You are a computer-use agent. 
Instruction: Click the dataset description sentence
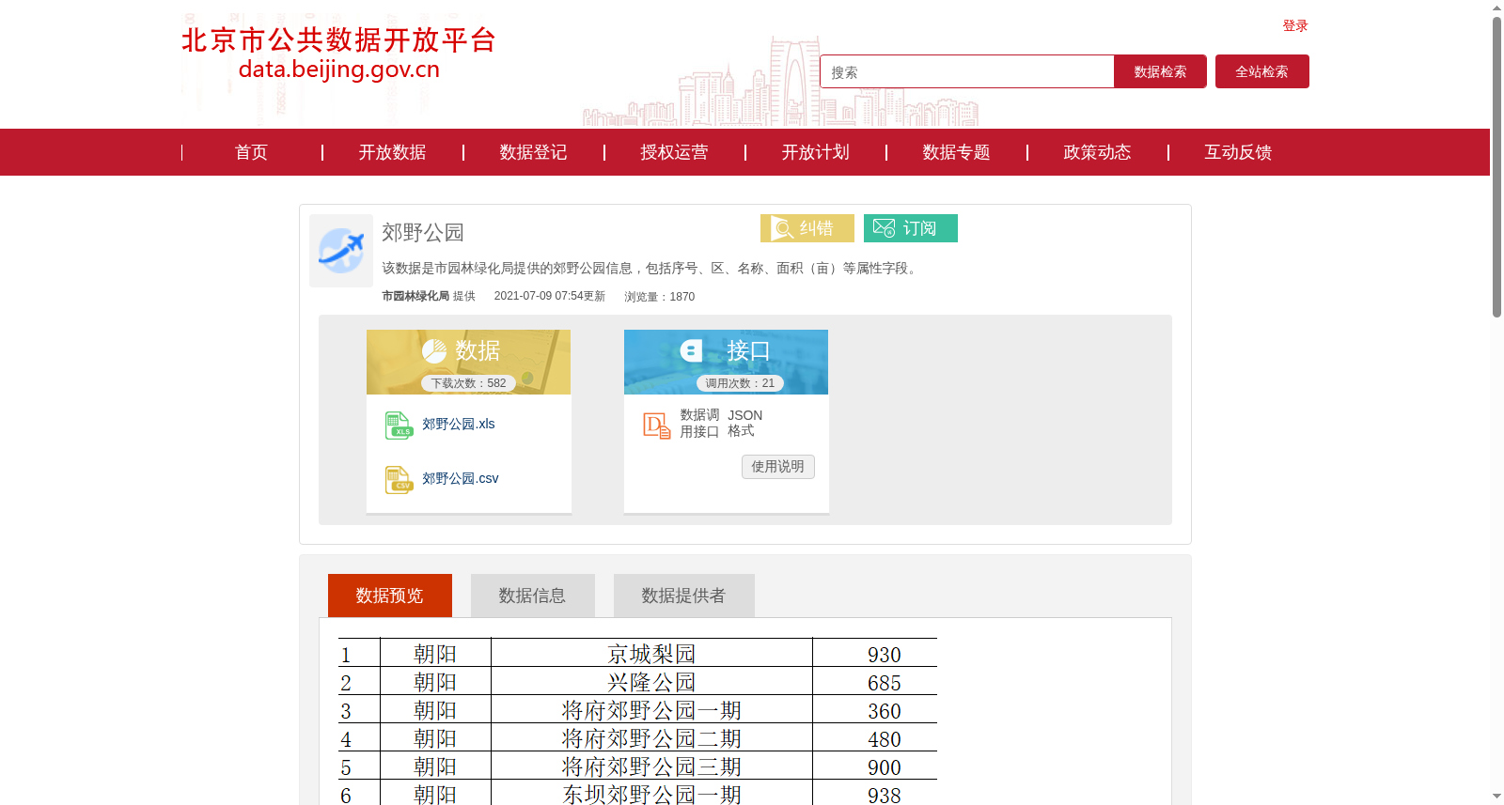click(651, 269)
